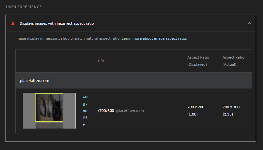The width and height of the screenshot is (263, 150).
Task: Click the Aspect Ratio (Actual) column header
Action: 233,61
